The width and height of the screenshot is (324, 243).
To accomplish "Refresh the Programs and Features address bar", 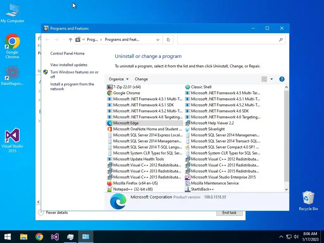I will pyautogui.click(x=168, y=40).
